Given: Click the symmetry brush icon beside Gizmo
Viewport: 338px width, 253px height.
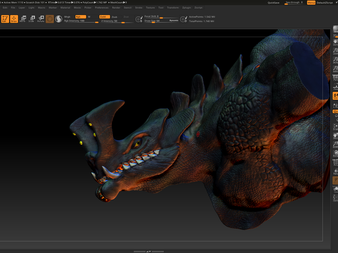Looking at the screenshot, I should pyautogui.click(x=59, y=19).
